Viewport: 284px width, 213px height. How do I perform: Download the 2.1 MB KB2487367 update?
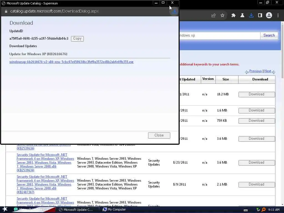click(257, 184)
